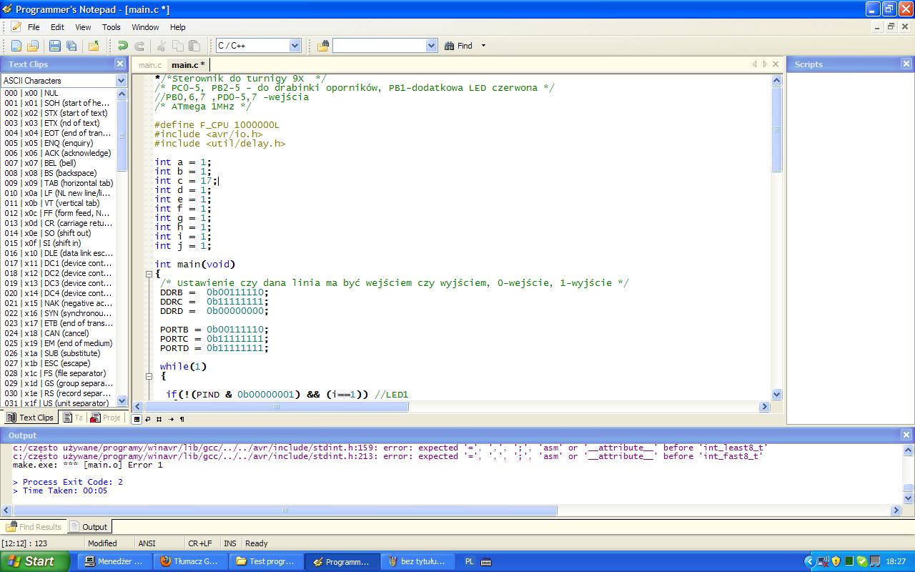Open the Tools menu
The image size is (915, 572).
point(111,27)
